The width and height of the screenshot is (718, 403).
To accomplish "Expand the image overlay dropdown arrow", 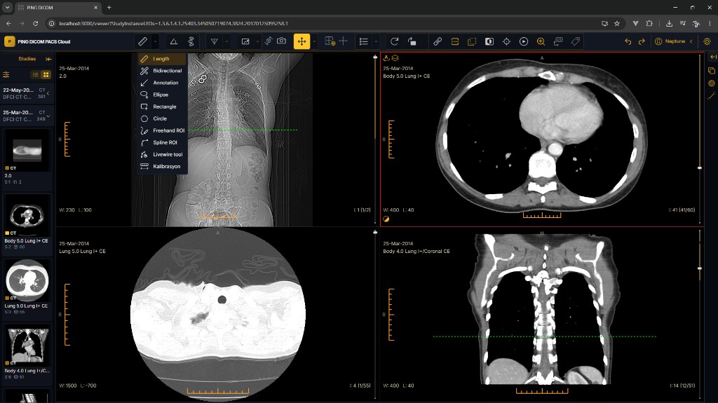I will 257,41.
